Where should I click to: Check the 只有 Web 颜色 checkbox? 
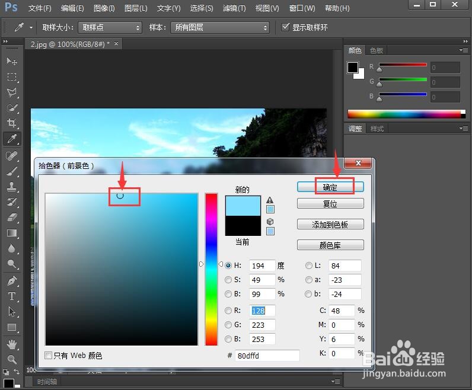point(48,356)
